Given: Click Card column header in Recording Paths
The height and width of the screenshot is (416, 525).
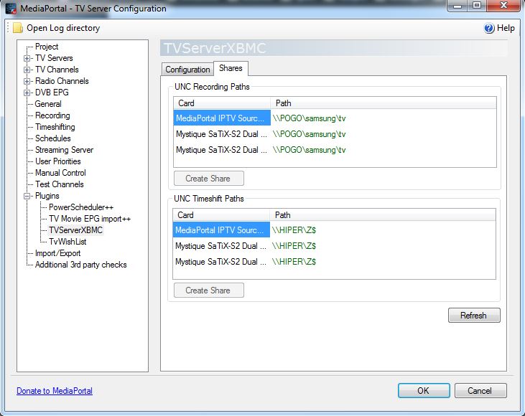Looking at the screenshot, I should point(222,103).
